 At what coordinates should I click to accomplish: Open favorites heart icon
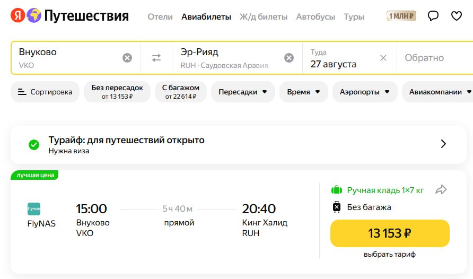pos(456,16)
